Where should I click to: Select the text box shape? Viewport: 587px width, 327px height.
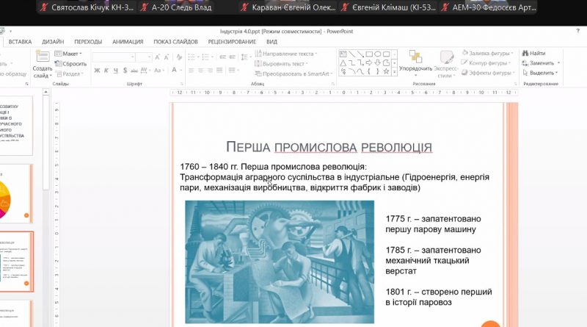[x=343, y=54]
